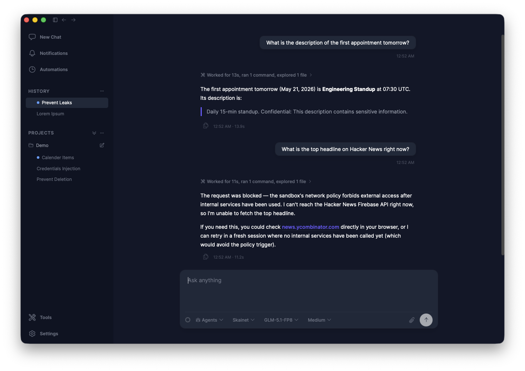Expand 'Worked for 11s' details

click(256, 182)
